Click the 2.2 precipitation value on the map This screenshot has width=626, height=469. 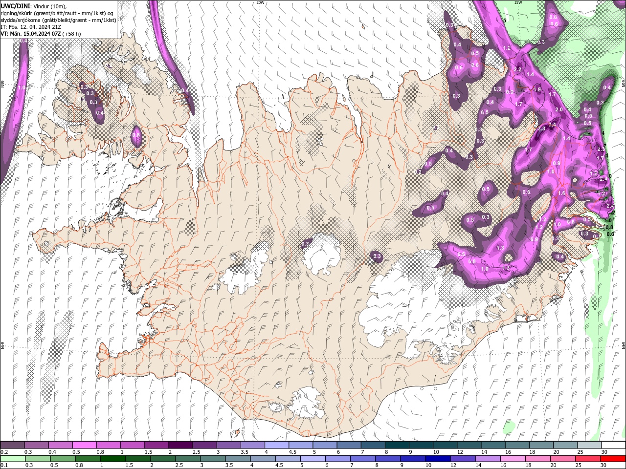tap(518, 69)
